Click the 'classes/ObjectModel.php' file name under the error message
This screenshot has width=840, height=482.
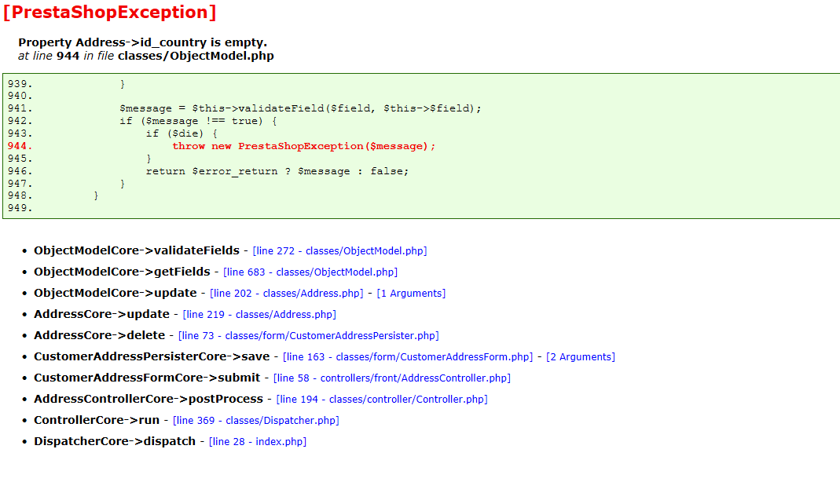[196, 57]
